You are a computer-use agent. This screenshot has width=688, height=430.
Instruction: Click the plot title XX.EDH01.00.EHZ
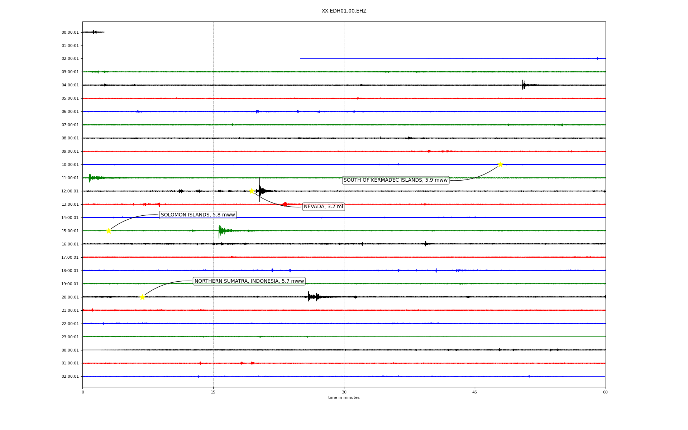(x=344, y=11)
